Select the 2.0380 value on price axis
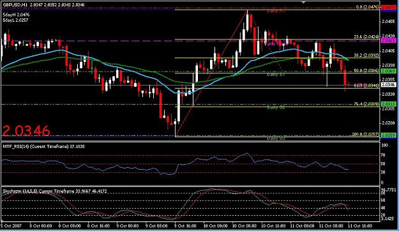 (388, 65)
